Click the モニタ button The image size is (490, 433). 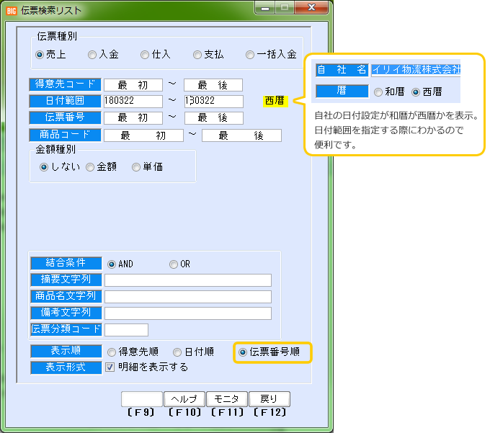point(227,399)
